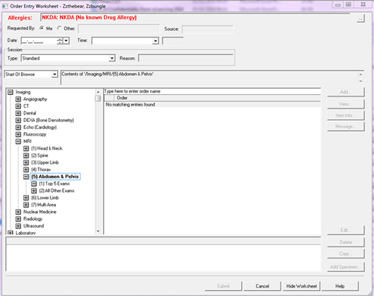The image size is (374, 296).
Task: Click the Add... button
Action: 345,92
